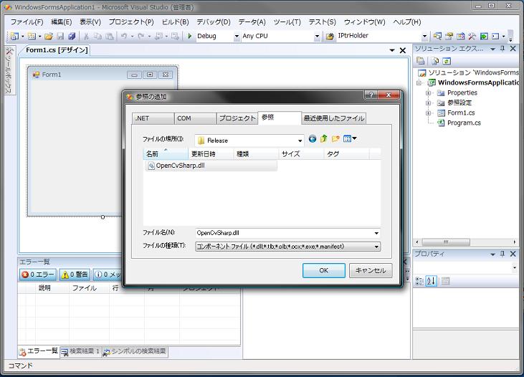This screenshot has height=377, width=524.
Task: Click the Add New Item toolbar icon
Action: click(32, 36)
